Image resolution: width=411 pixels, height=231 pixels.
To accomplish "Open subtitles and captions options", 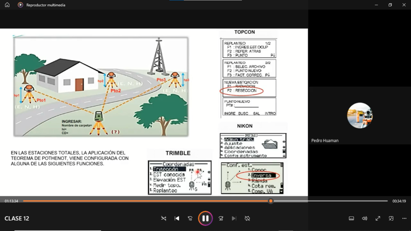I will pyautogui.click(x=351, y=218).
